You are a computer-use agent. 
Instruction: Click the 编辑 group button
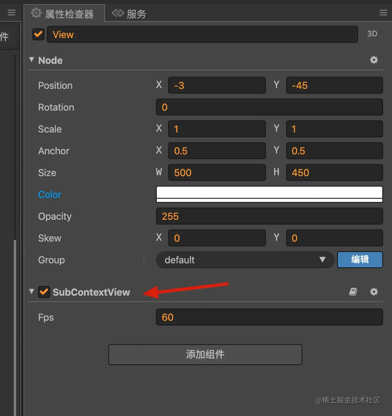coord(360,259)
